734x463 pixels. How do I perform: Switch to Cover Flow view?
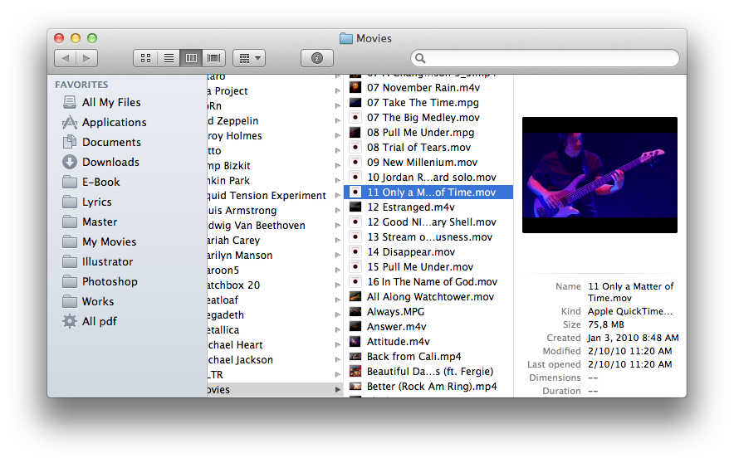214,58
